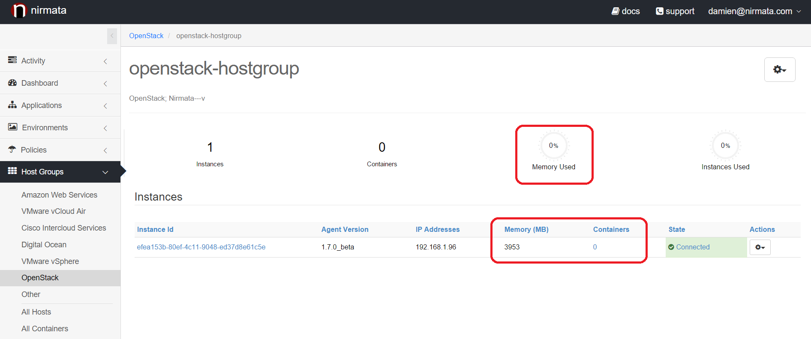Sort by State column header
Image resolution: width=811 pixels, height=339 pixels.
[676, 229]
